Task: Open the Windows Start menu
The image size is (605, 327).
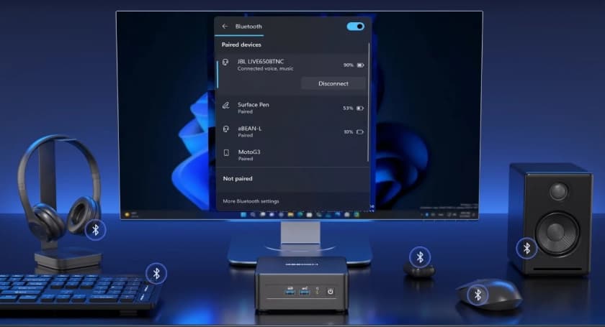Action: click(243, 215)
